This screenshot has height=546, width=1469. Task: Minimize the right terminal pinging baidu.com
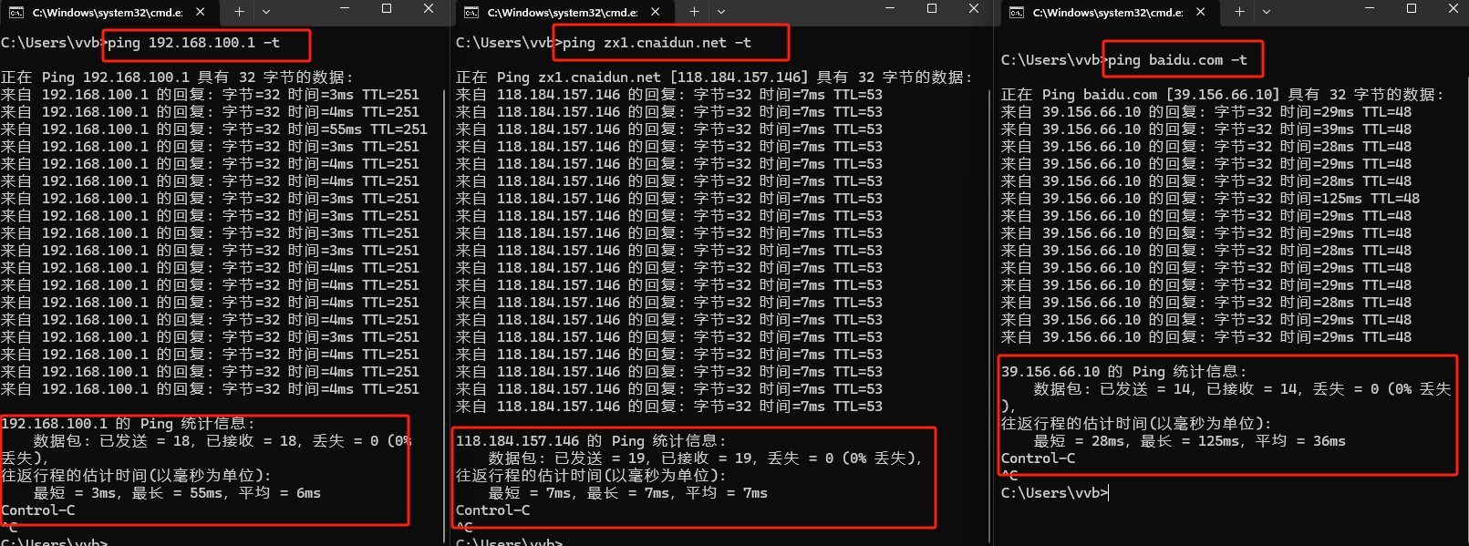coord(1370,8)
